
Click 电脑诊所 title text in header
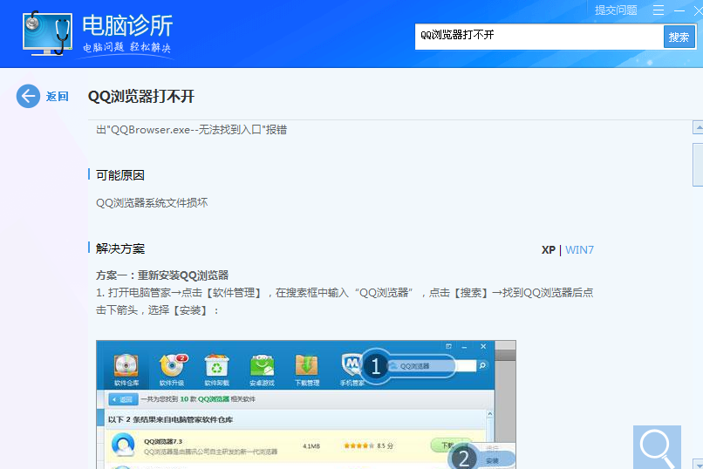click(127, 25)
